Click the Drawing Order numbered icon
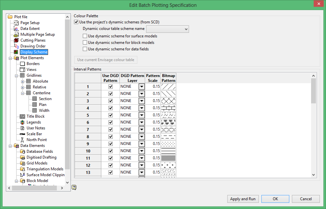The height and width of the screenshot is (209, 326). (16, 46)
